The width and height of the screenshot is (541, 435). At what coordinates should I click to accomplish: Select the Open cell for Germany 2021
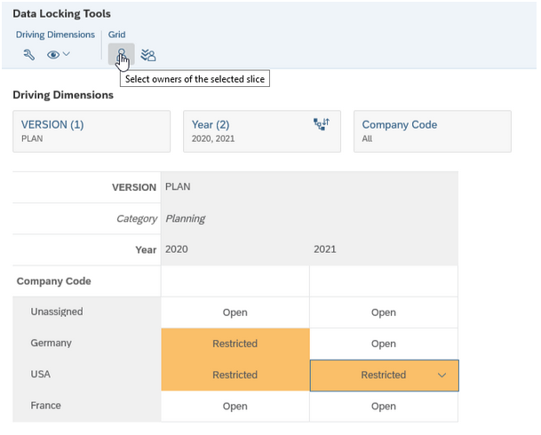[383, 344]
